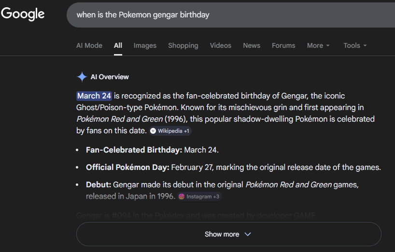Screen dimensions: 395x252
Task: Open the Forums tab
Action: click(x=283, y=45)
